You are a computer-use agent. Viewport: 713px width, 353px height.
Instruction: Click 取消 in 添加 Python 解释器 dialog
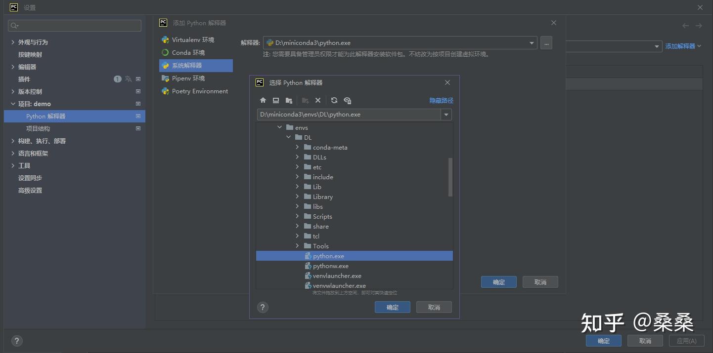click(x=540, y=282)
